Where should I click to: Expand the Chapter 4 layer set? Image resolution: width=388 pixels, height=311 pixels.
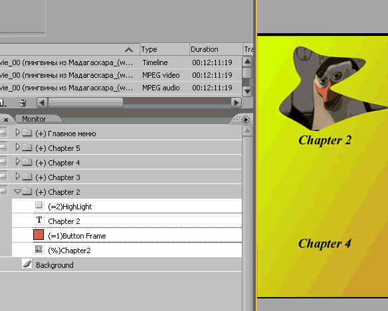click(17, 161)
